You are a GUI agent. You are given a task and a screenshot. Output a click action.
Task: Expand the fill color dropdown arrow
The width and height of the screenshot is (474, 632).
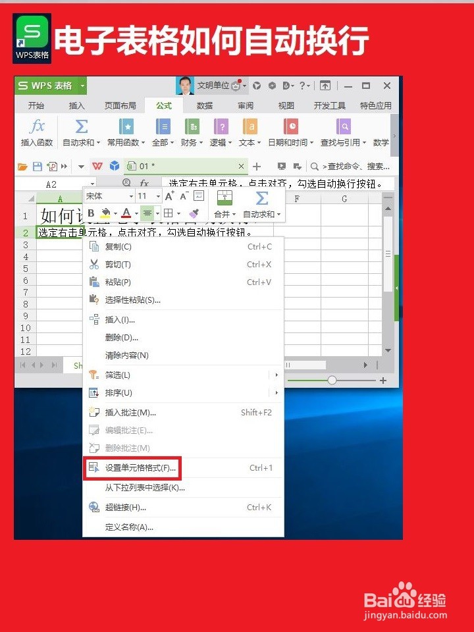pyautogui.click(x=115, y=213)
